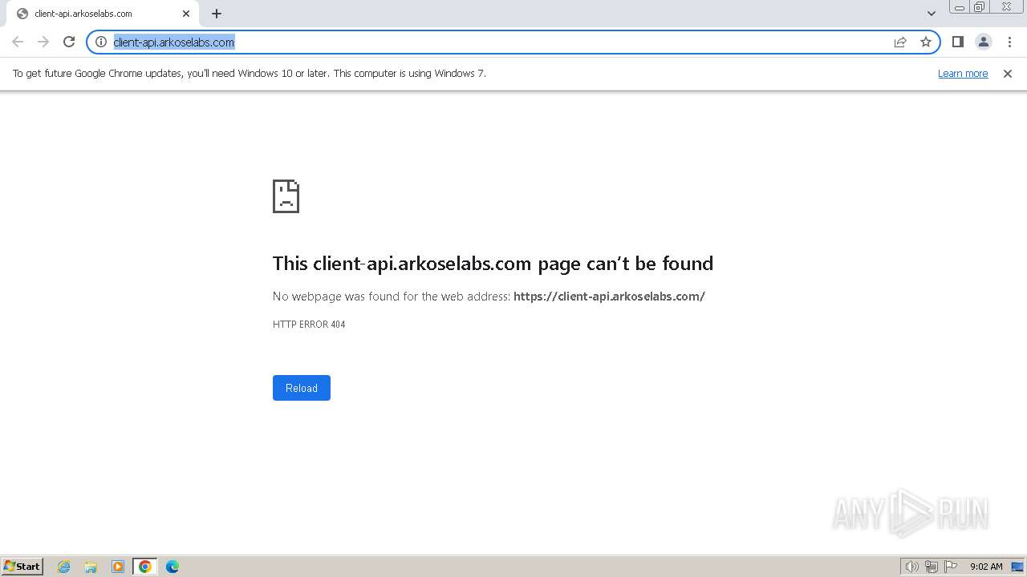Click the 9:02 AM system clock
Image resolution: width=1027 pixels, height=577 pixels.
pyautogui.click(x=986, y=567)
